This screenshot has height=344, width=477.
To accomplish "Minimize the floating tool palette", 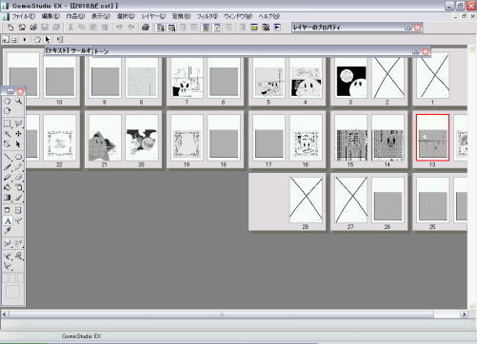I will click(10, 91).
